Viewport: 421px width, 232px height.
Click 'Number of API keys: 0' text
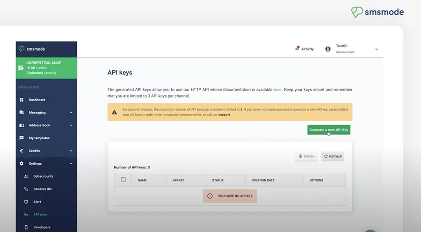[x=132, y=167]
